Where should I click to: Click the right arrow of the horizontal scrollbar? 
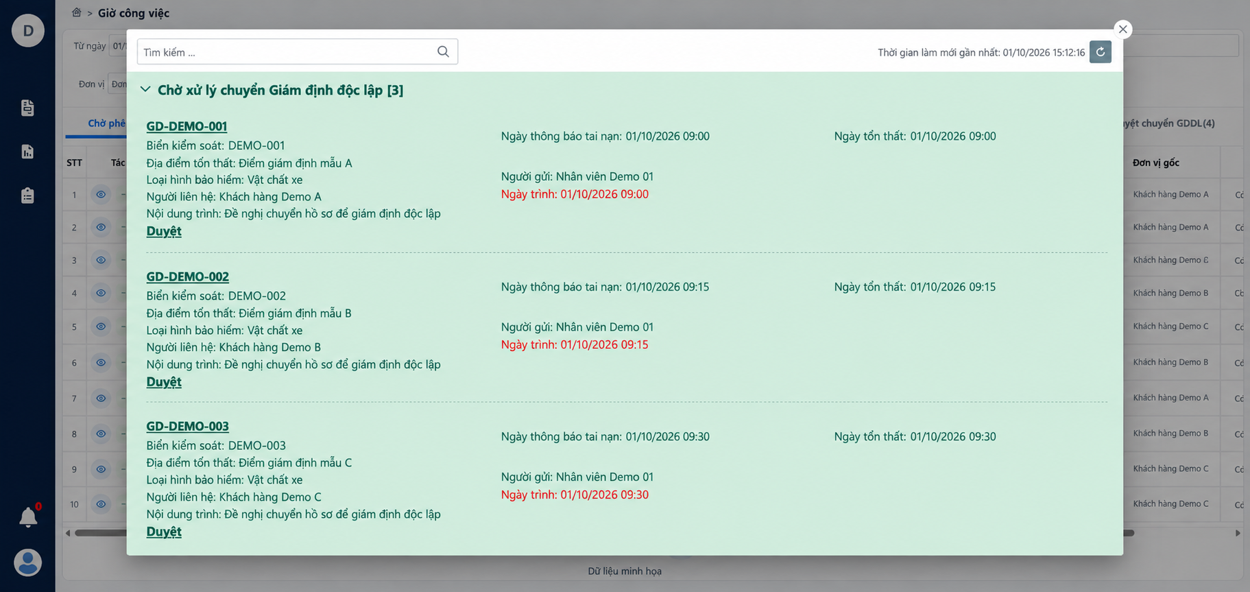pyautogui.click(x=1238, y=533)
